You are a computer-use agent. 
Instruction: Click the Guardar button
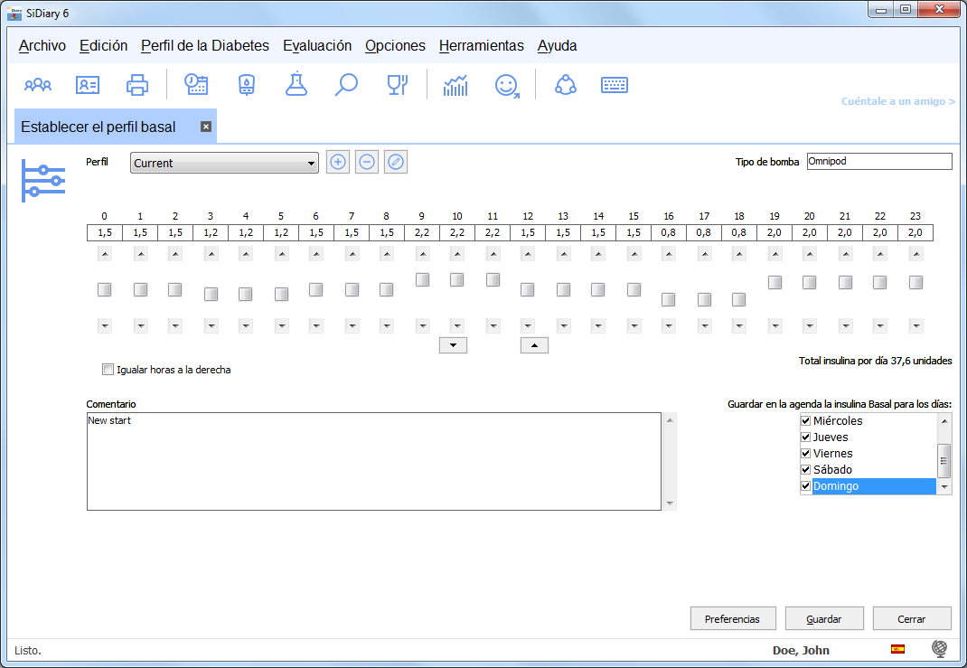824,619
